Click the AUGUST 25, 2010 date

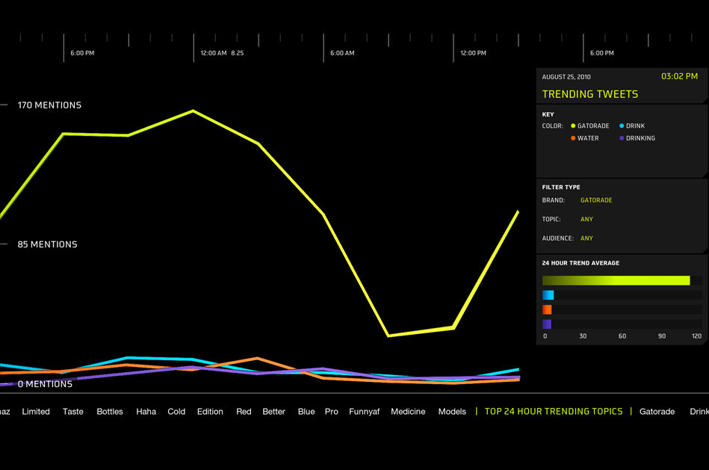coord(566,77)
